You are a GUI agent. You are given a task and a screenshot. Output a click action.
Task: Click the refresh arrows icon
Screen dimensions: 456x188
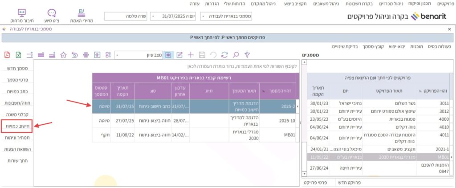(224, 55)
